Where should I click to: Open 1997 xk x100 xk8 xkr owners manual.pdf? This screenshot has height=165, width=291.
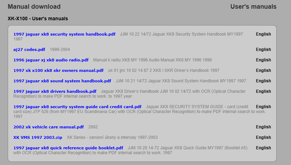(x=58, y=70)
